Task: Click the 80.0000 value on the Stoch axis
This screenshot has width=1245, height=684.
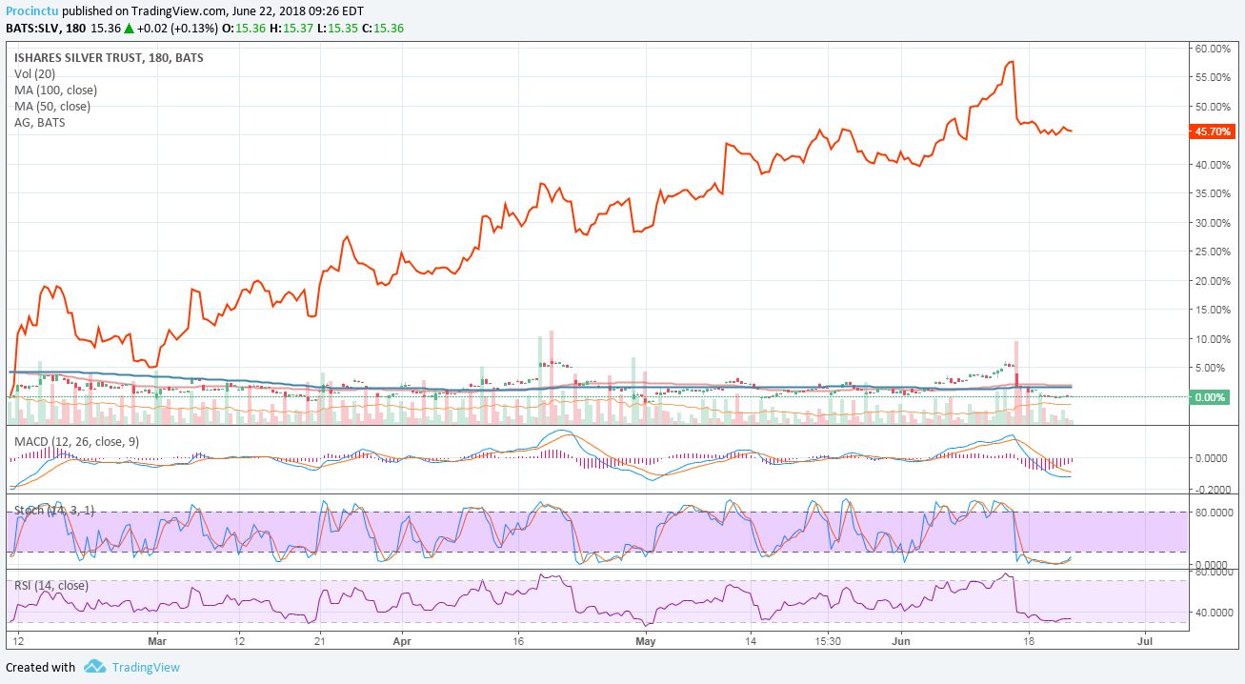Action: pos(1215,512)
